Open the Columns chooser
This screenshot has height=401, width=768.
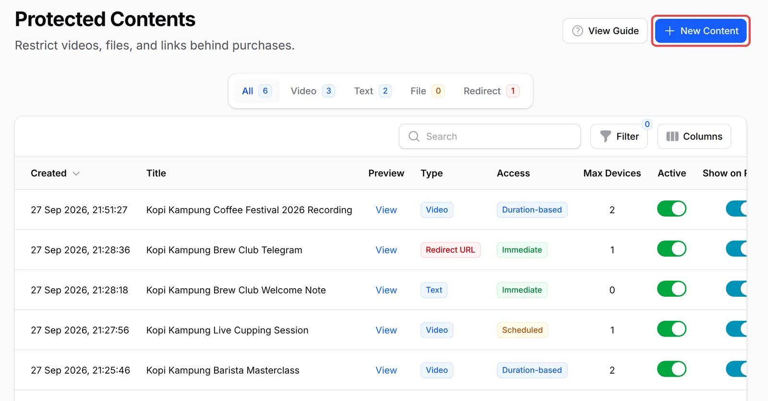[x=694, y=136]
